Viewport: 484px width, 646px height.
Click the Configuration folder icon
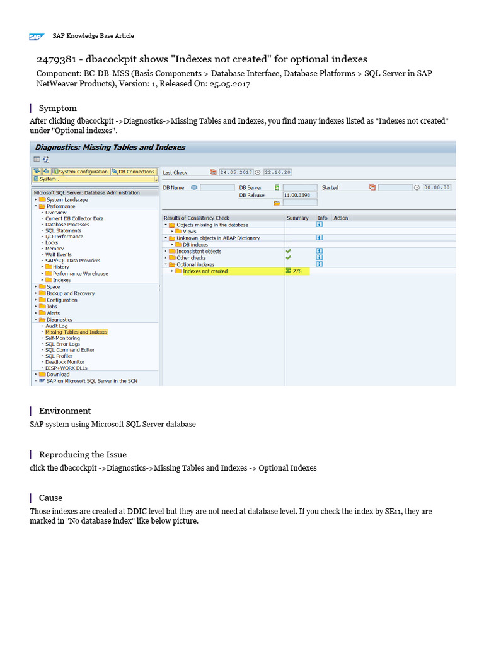(42, 300)
